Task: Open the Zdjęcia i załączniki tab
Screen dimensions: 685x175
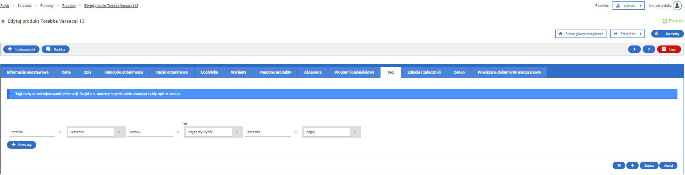Action: coord(424,73)
